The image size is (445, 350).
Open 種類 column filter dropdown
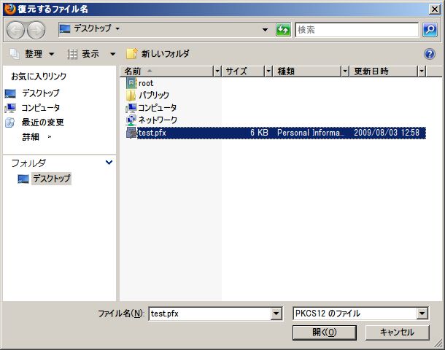point(345,71)
